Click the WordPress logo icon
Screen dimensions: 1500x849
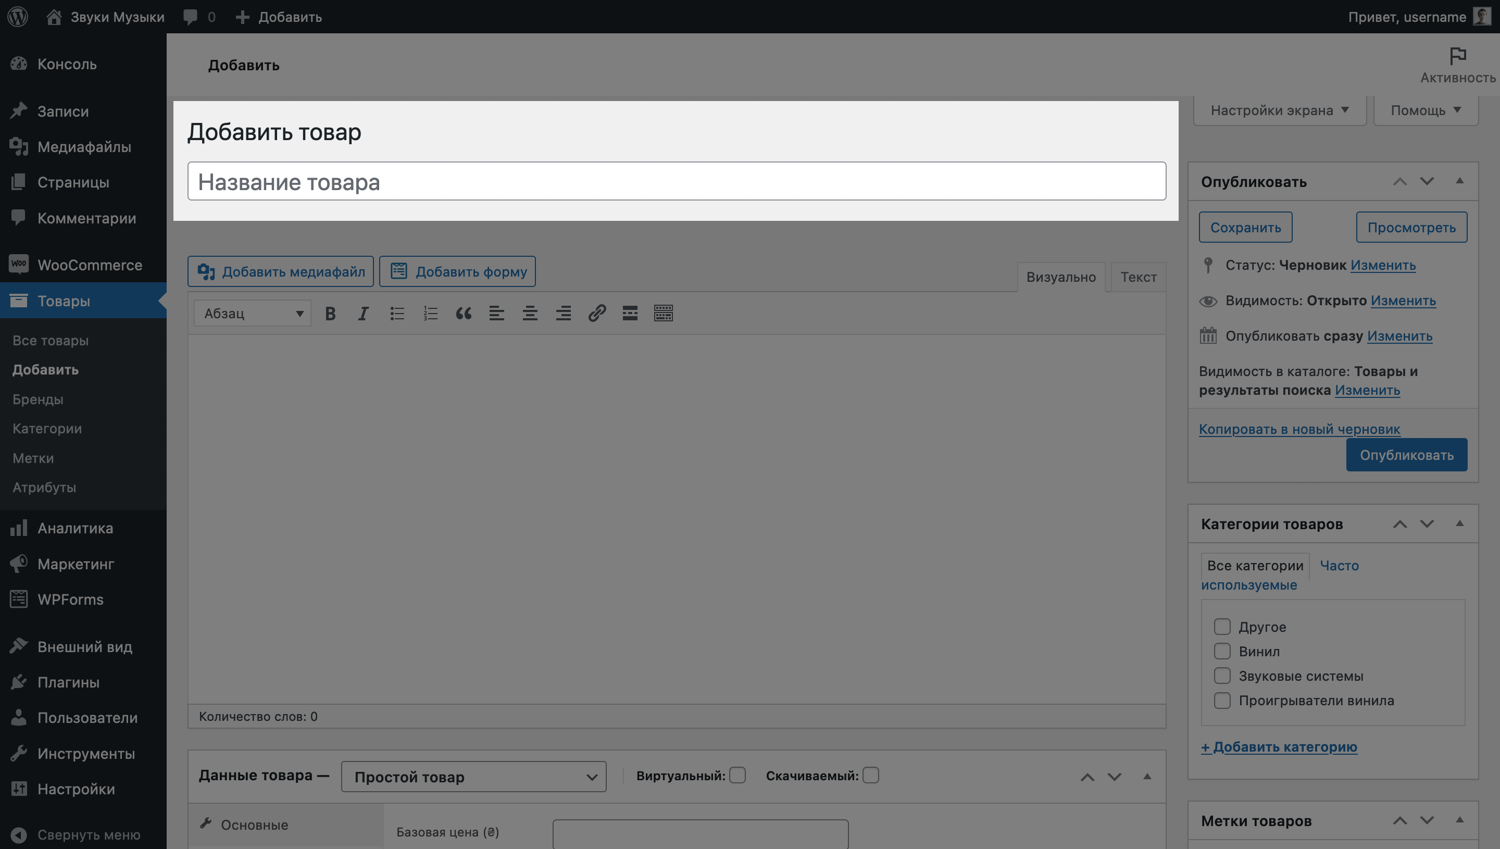[x=18, y=16]
